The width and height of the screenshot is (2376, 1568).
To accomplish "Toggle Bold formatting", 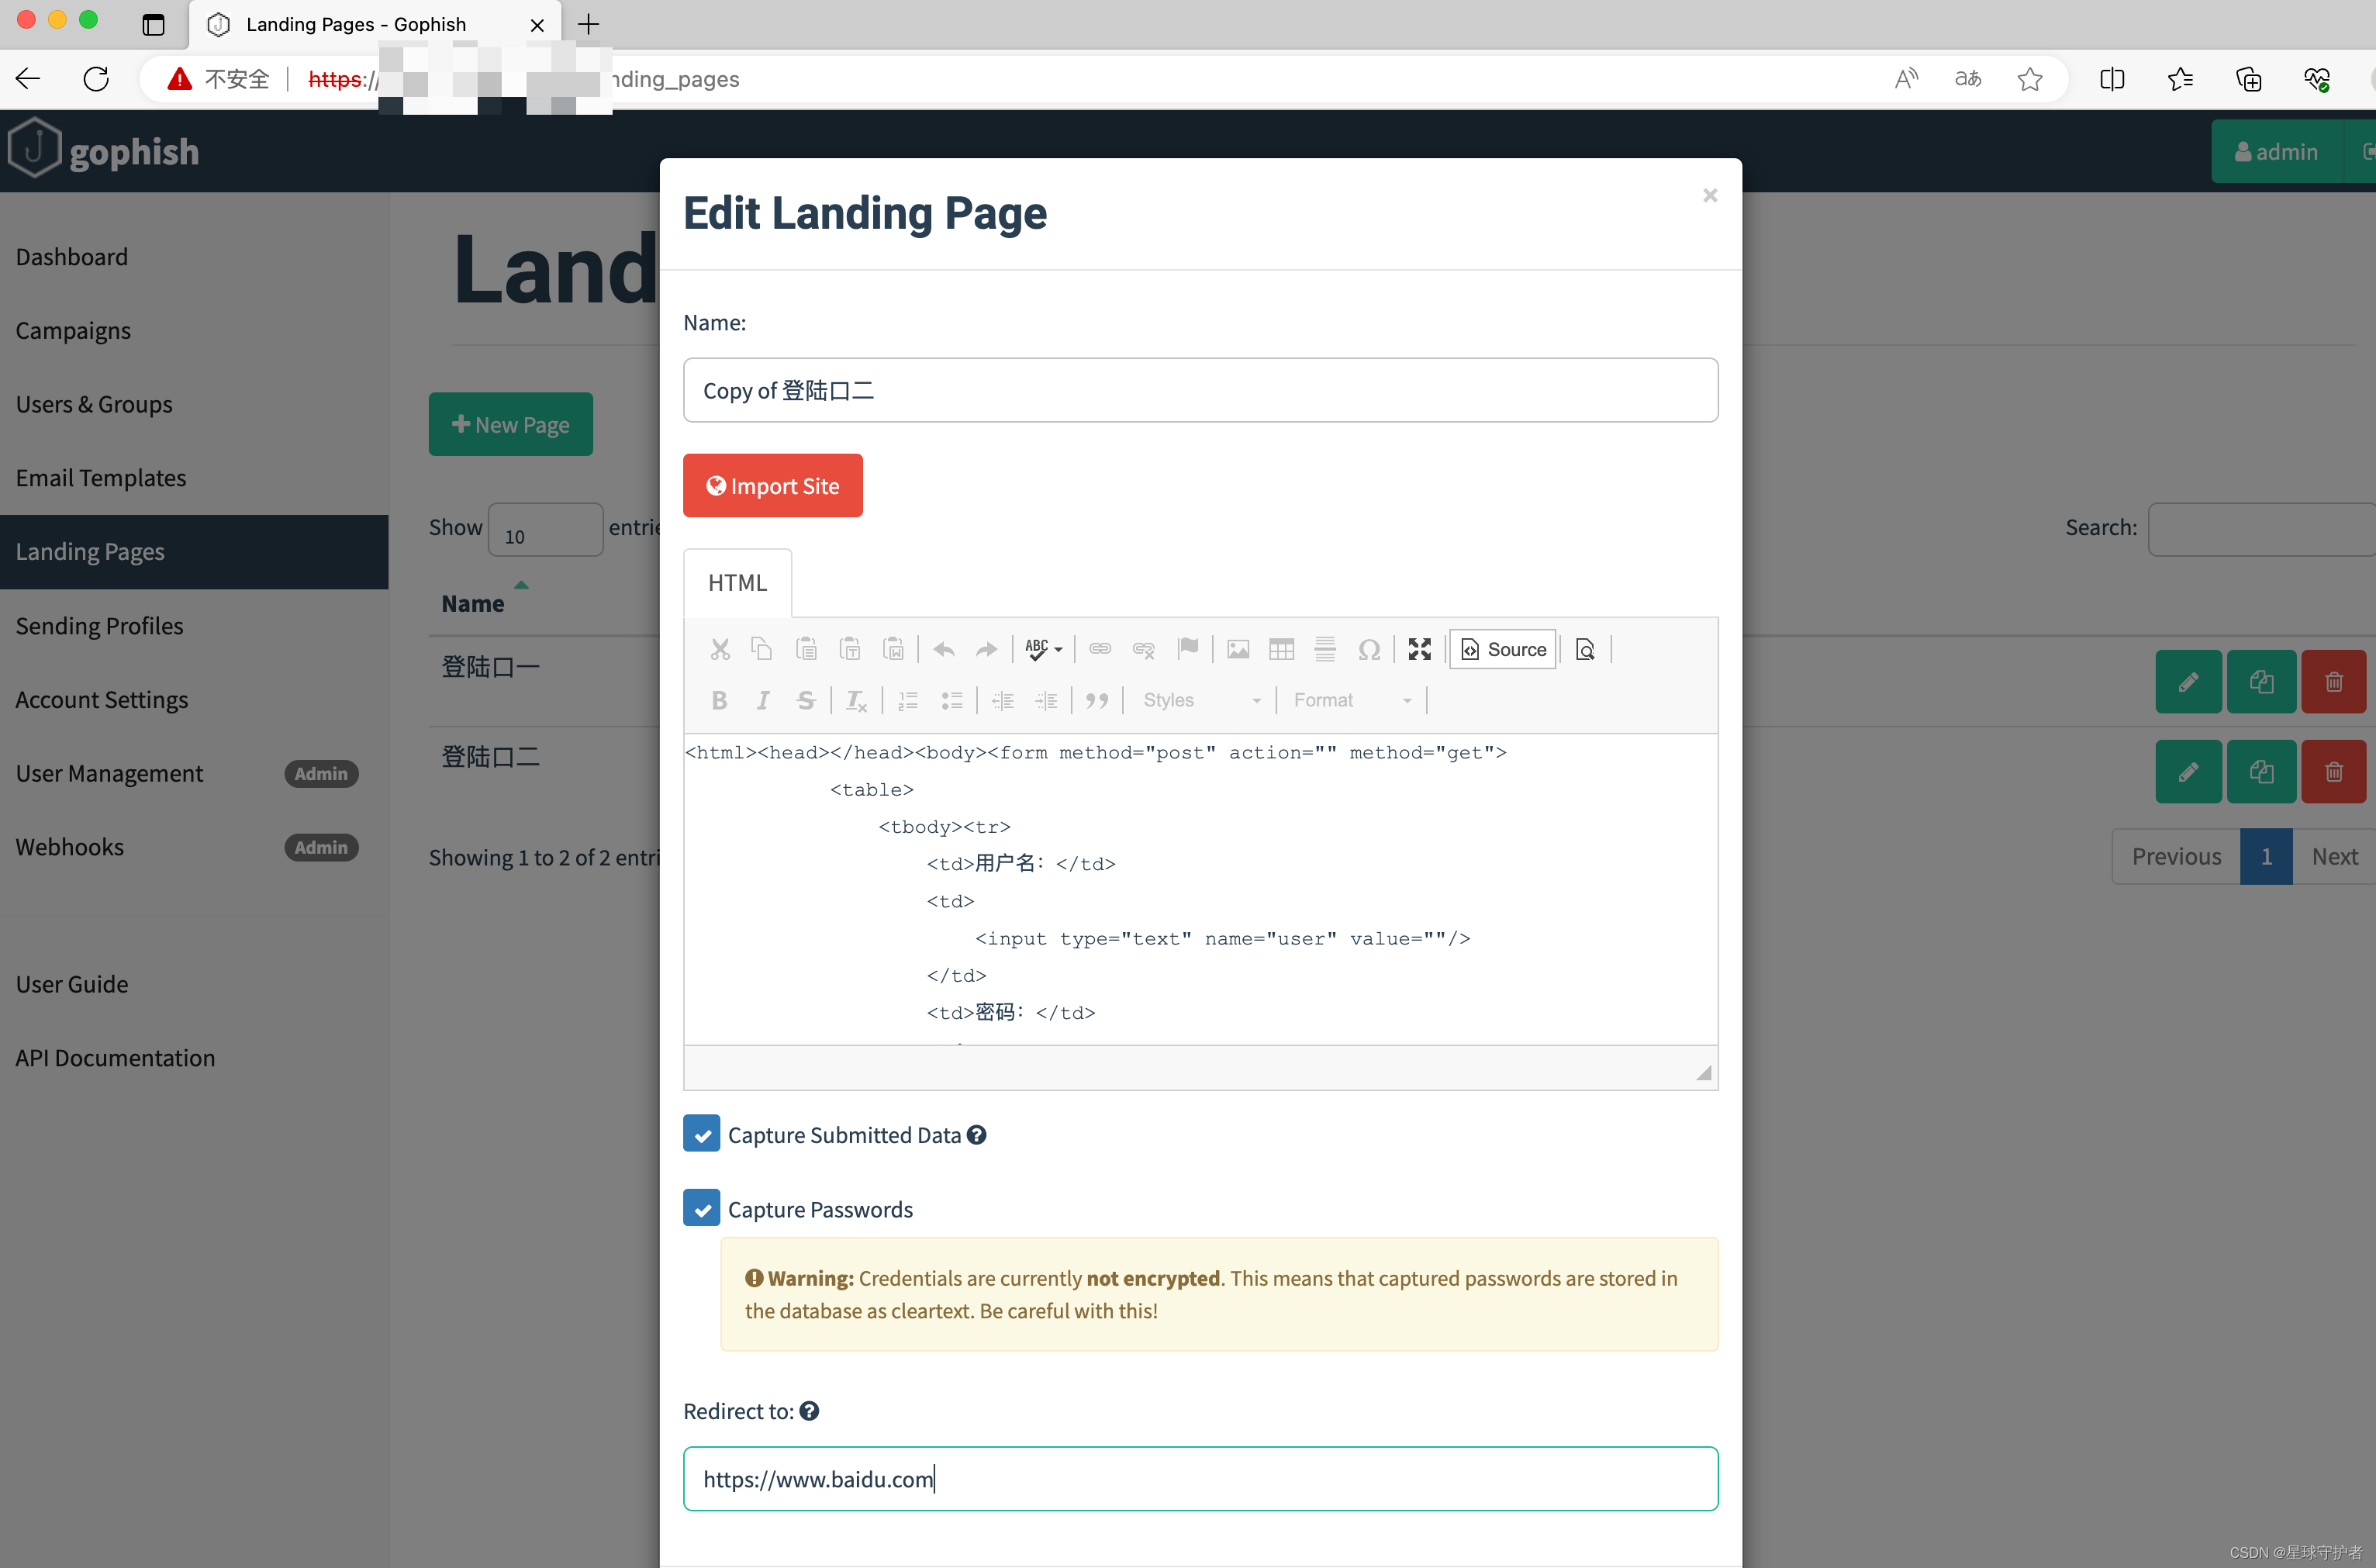I will click(719, 701).
